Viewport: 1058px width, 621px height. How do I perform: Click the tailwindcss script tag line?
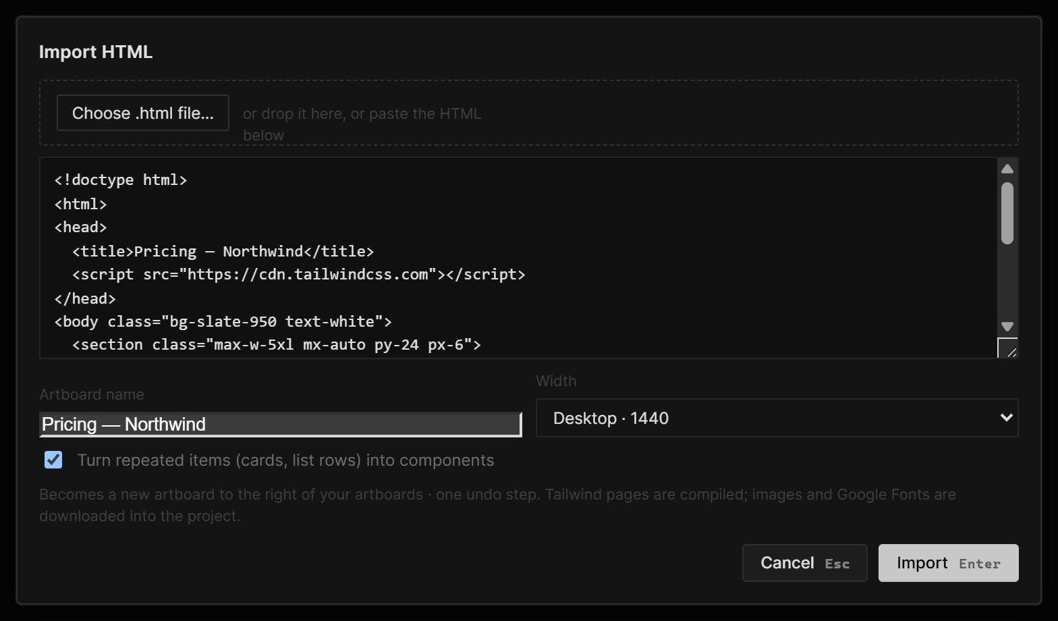coord(298,274)
